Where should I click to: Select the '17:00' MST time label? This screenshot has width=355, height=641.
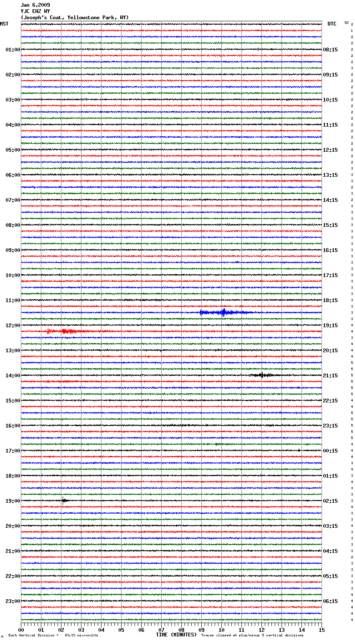pos(13,451)
